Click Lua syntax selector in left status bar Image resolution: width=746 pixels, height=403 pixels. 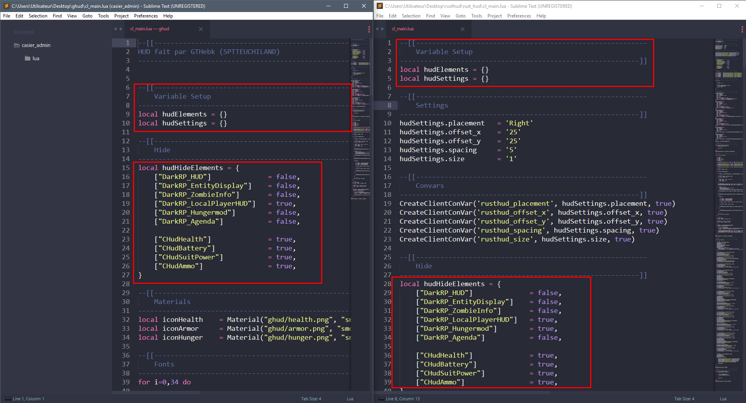click(350, 399)
